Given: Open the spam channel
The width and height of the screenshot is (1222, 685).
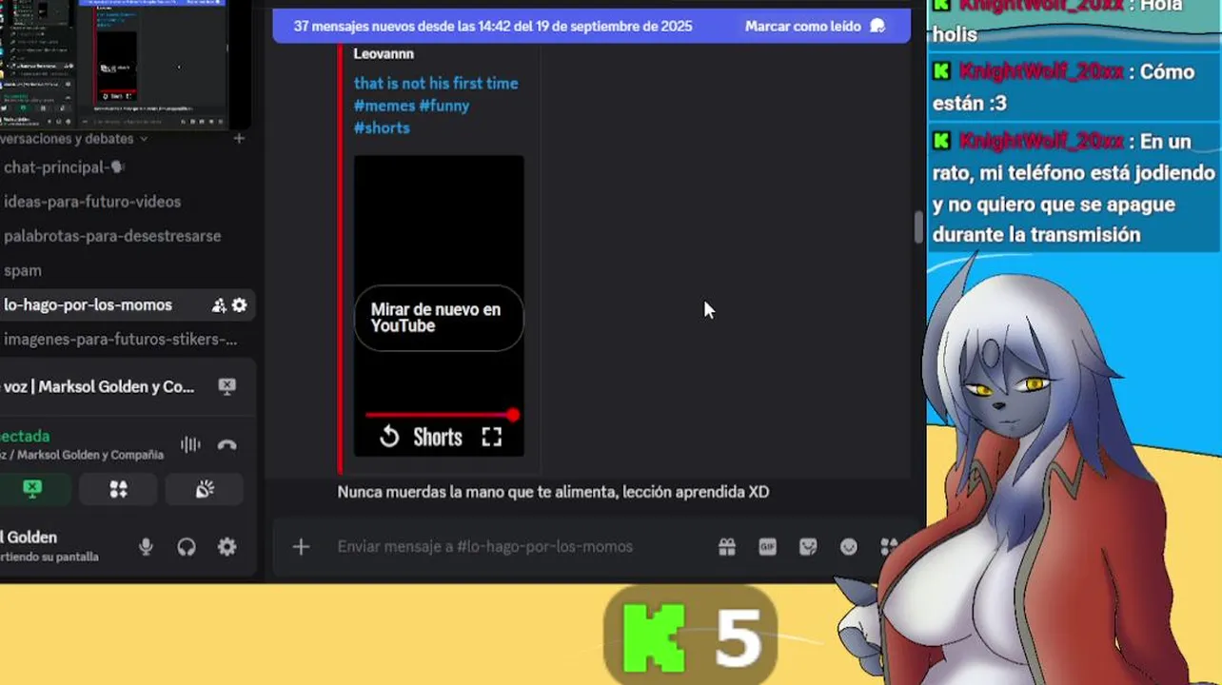Looking at the screenshot, I should (x=23, y=271).
